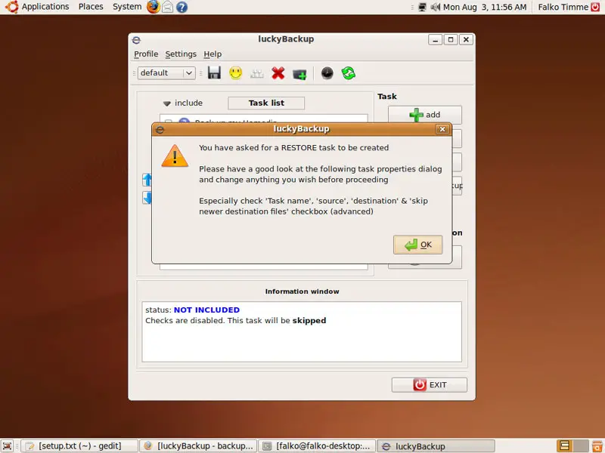Click the red power icon in the top panel

click(595, 7)
